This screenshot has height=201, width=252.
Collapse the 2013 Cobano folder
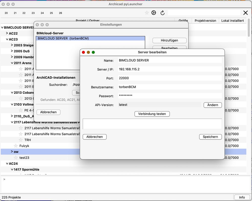click(x=12, y=93)
